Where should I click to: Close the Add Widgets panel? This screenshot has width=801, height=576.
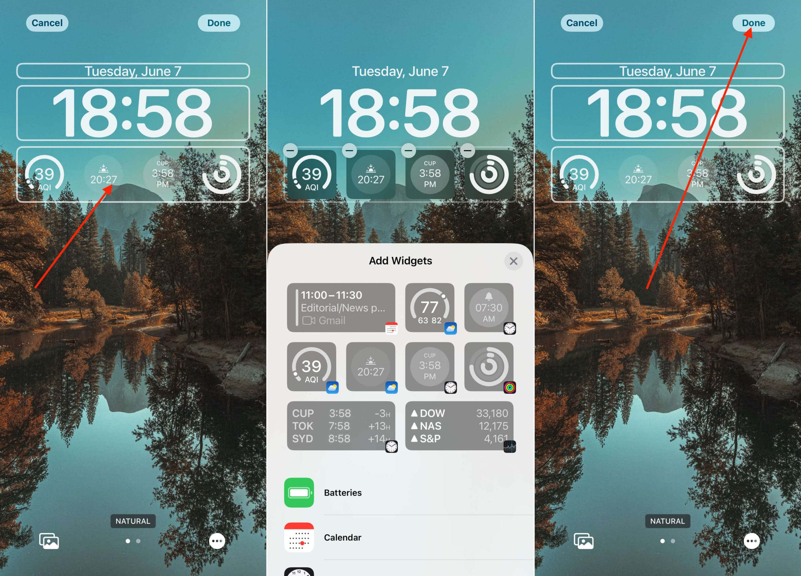tap(513, 261)
